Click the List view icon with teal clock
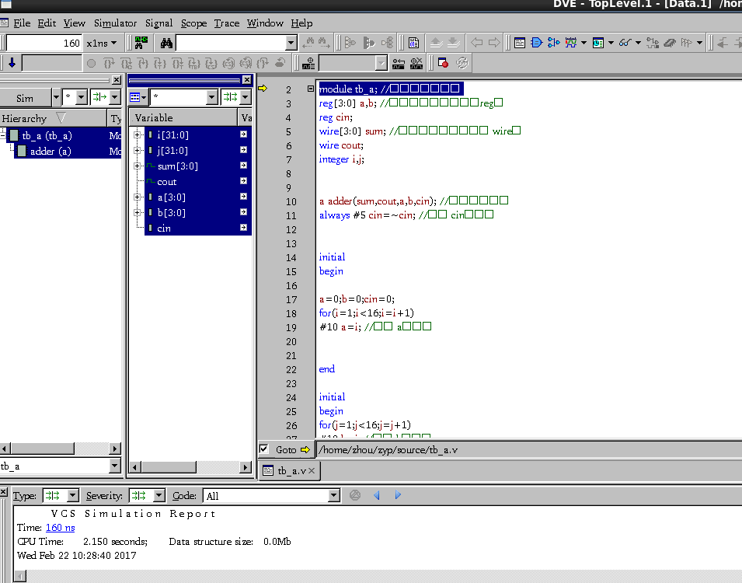Image resolution: width=742 pixels, height=583 pixels. coord(598,43)
